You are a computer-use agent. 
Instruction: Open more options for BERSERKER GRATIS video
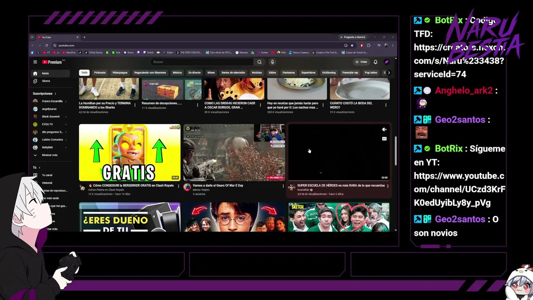click(x=179, y=186)
